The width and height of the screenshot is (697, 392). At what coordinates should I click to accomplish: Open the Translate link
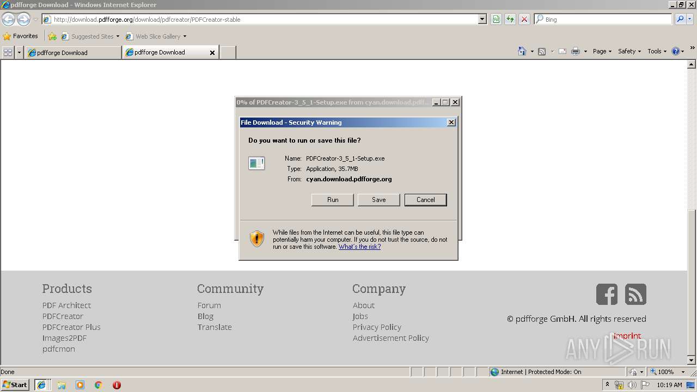coord(215,327)
